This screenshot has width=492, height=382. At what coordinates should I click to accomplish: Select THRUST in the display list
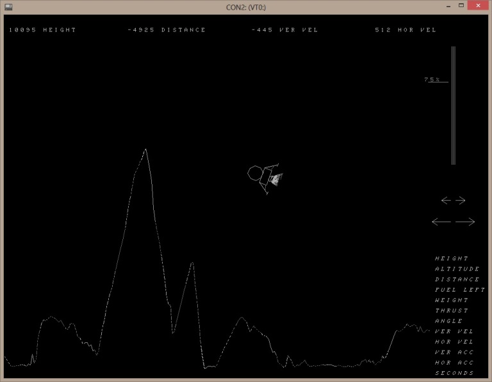click(x=452, y=311)
